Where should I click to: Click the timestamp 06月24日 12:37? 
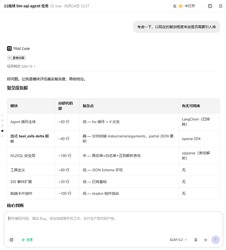(77, 6)
